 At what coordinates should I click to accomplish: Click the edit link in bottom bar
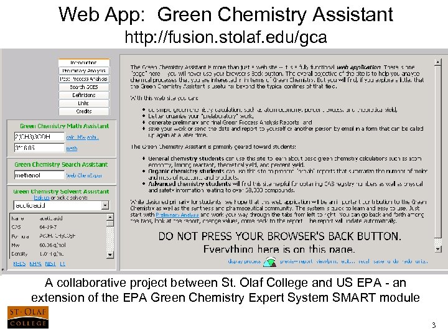coord(348,261)
